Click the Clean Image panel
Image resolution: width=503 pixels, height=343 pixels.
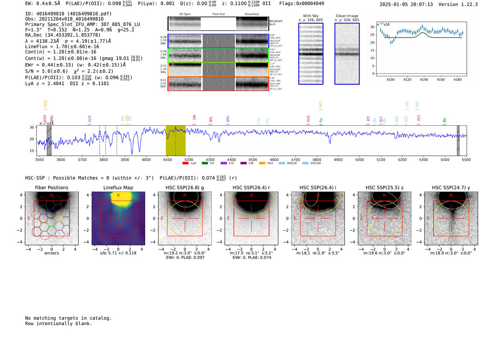point(347,54)
